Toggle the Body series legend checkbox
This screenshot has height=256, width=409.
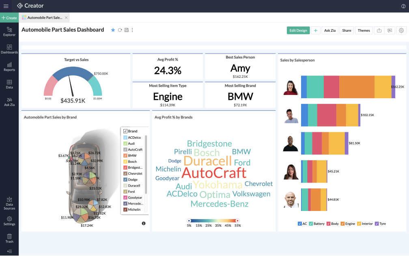tap(329, 224)
